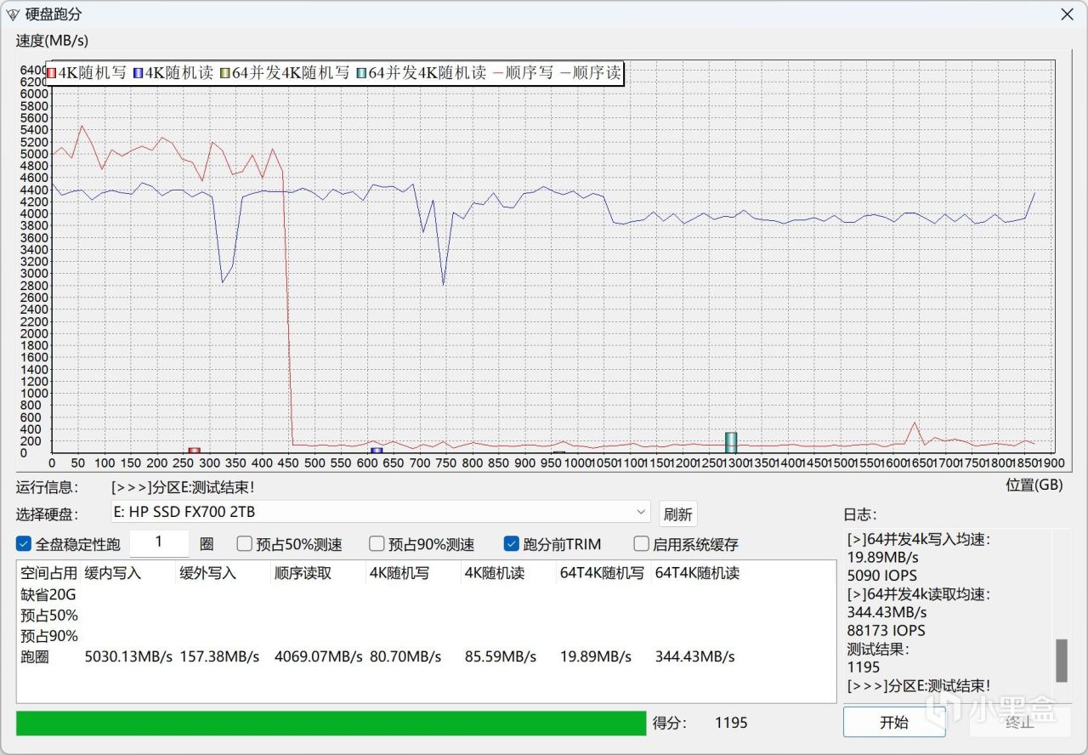
Task: Select the 预占50% row label in table
Action: [49, 615]
